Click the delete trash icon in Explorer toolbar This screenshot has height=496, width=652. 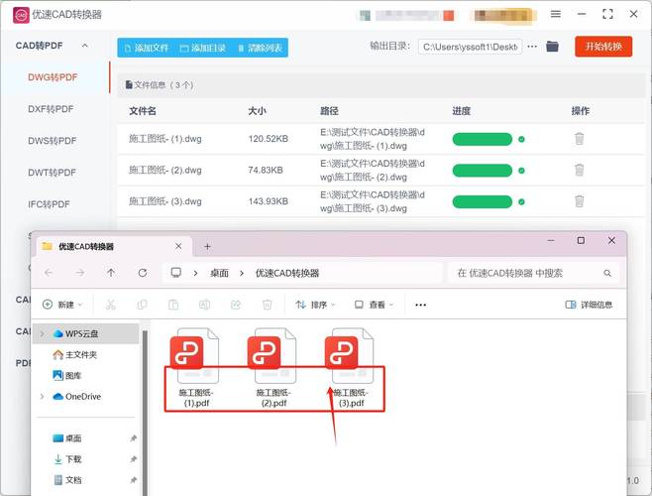(x=268, y=305)
